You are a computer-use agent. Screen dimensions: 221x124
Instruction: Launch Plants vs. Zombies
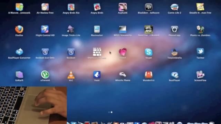point(200,29)
